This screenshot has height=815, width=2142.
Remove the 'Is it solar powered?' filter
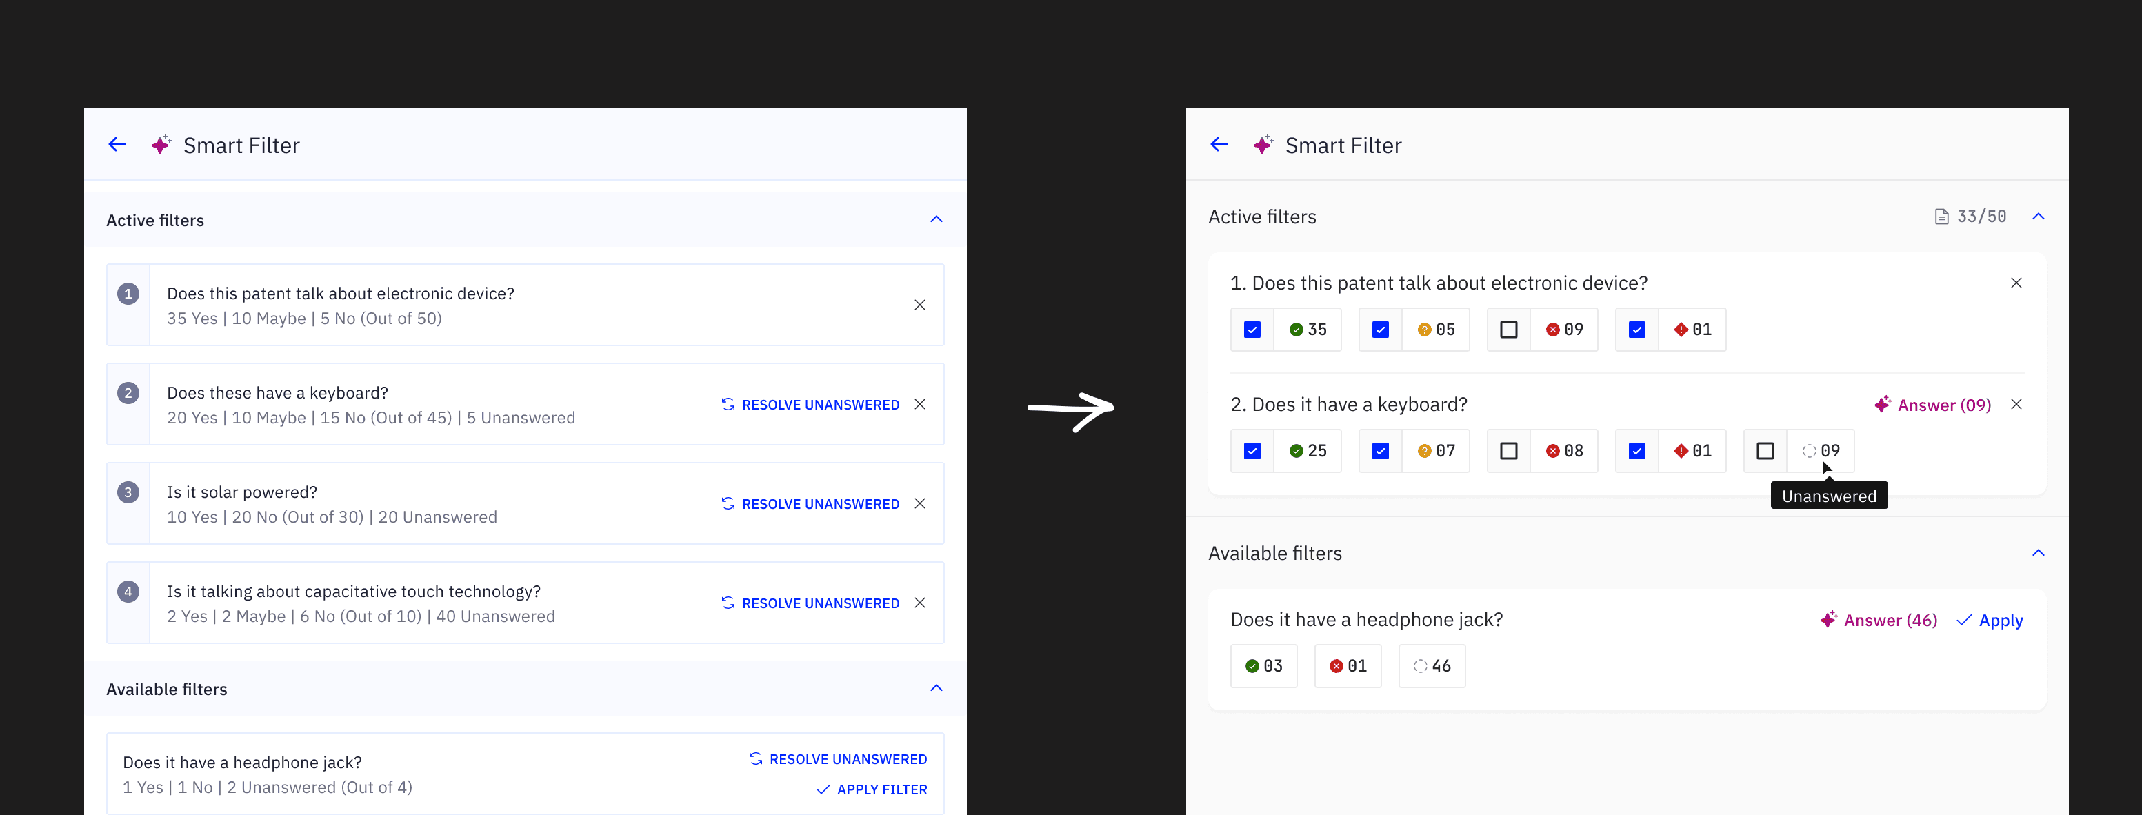point(920,504)
